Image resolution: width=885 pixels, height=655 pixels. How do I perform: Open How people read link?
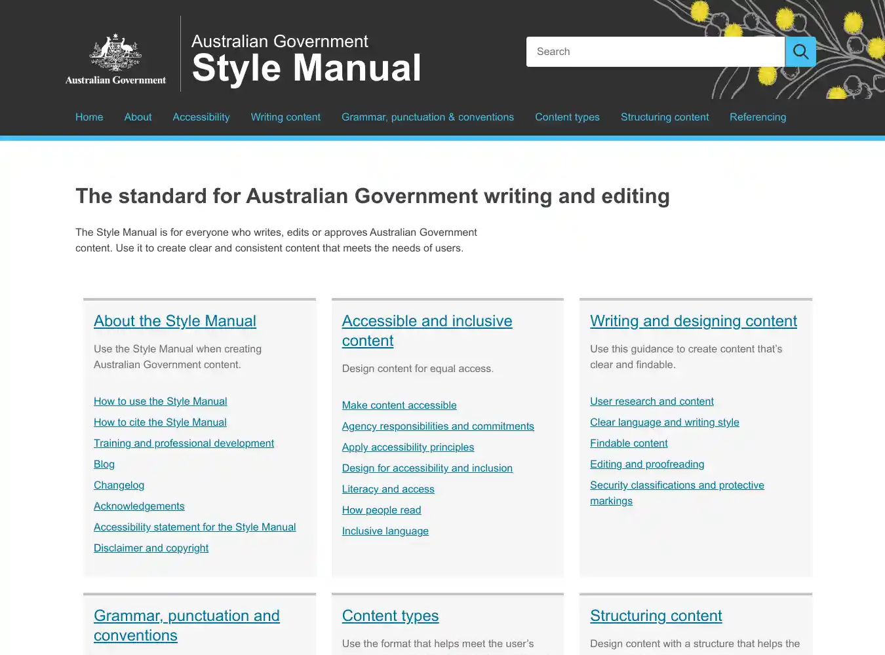(x=382, y=510)
